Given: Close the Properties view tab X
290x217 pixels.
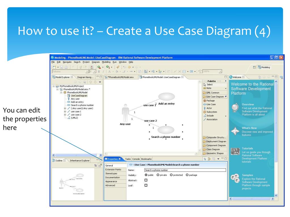Looking at the screenshot, I should [x=120, y=159].
